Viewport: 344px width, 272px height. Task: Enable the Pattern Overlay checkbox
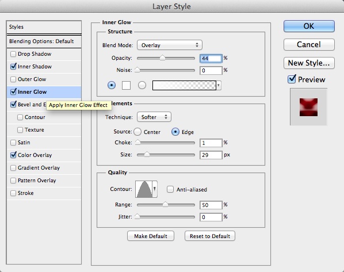(13, 181)
